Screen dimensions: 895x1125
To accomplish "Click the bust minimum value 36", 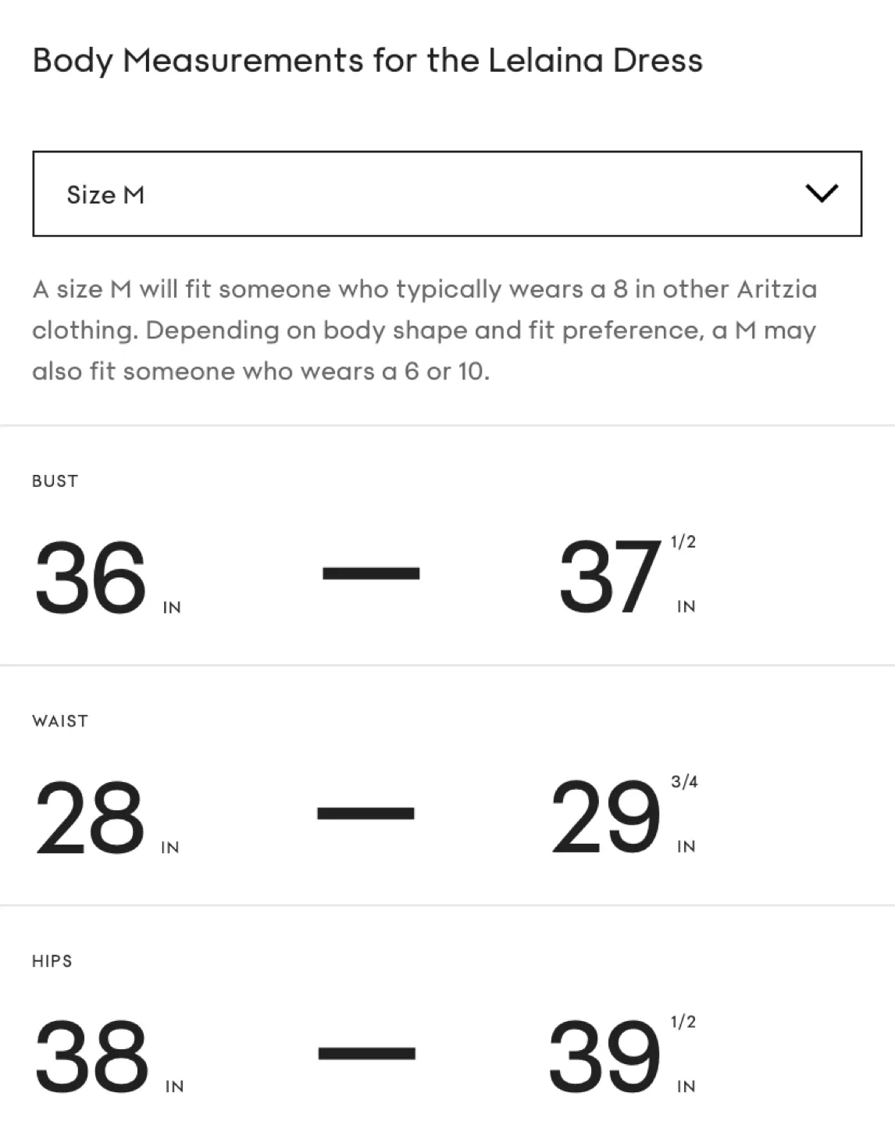I will [91, 577].
